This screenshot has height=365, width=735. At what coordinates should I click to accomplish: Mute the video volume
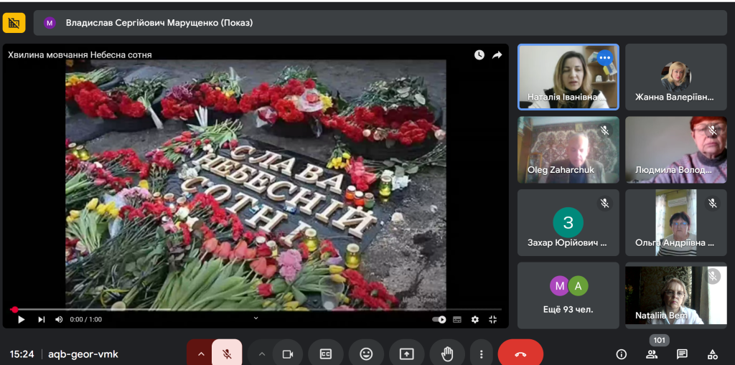tap(59, 319)
